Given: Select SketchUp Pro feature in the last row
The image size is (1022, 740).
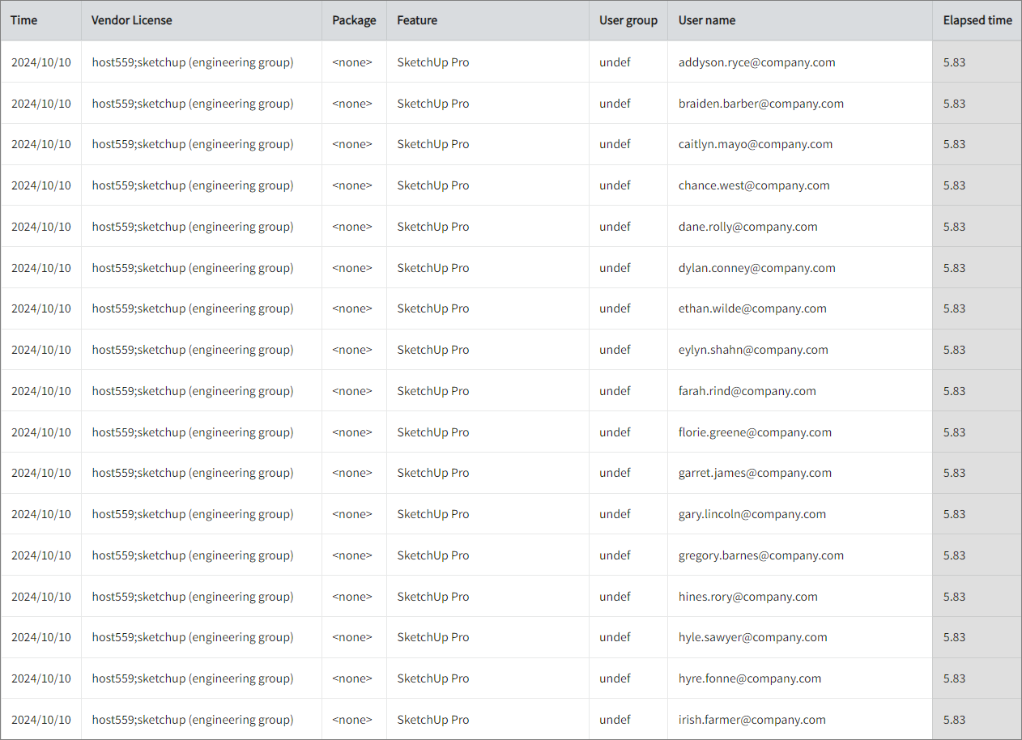Looking at the screenshot, I should (x=432, y=719).
